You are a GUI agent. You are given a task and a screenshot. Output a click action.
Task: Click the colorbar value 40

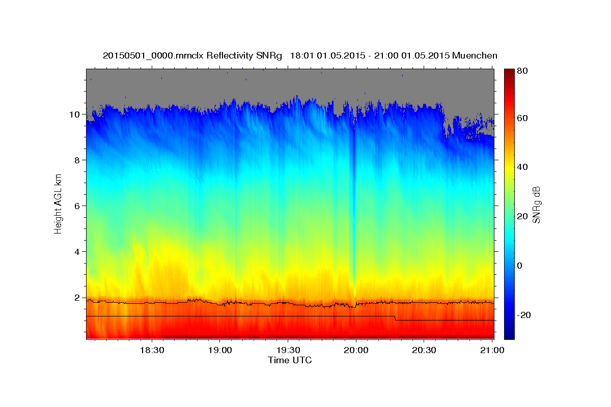click(523, 167)
